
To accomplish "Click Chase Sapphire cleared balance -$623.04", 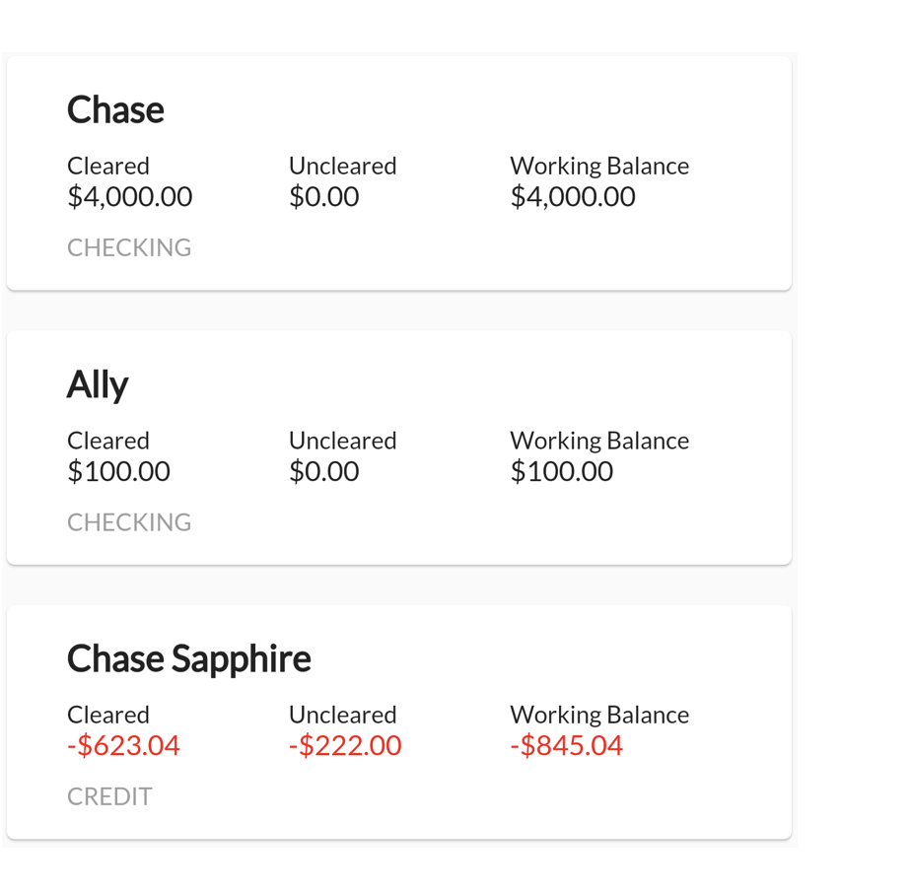I will [x=123, y=745].
